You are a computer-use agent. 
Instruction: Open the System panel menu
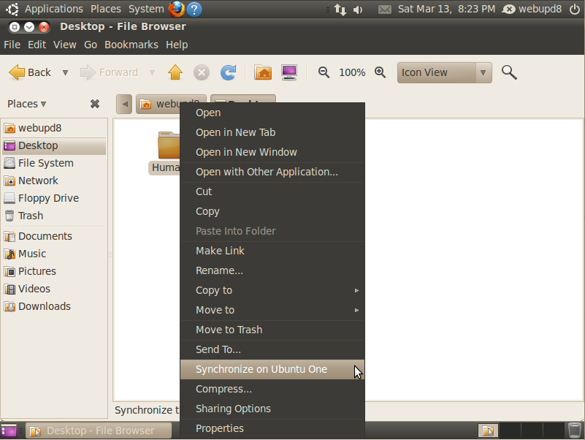146,9
